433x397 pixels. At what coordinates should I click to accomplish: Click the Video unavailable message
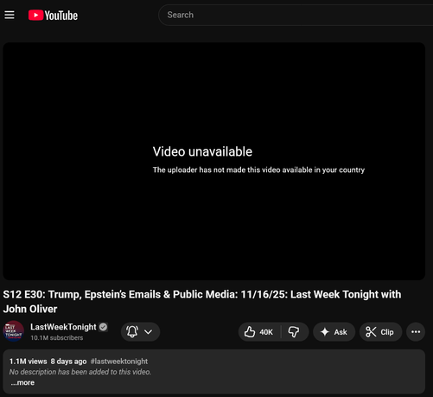pyautogui.click(x=202, y=151)
